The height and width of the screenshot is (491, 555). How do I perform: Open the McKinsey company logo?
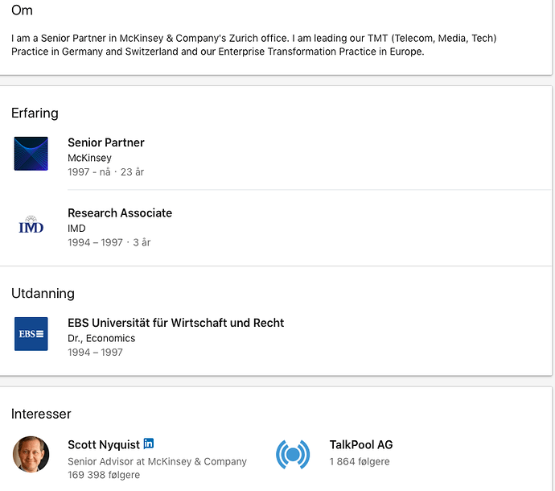click(x=31, y=154)
